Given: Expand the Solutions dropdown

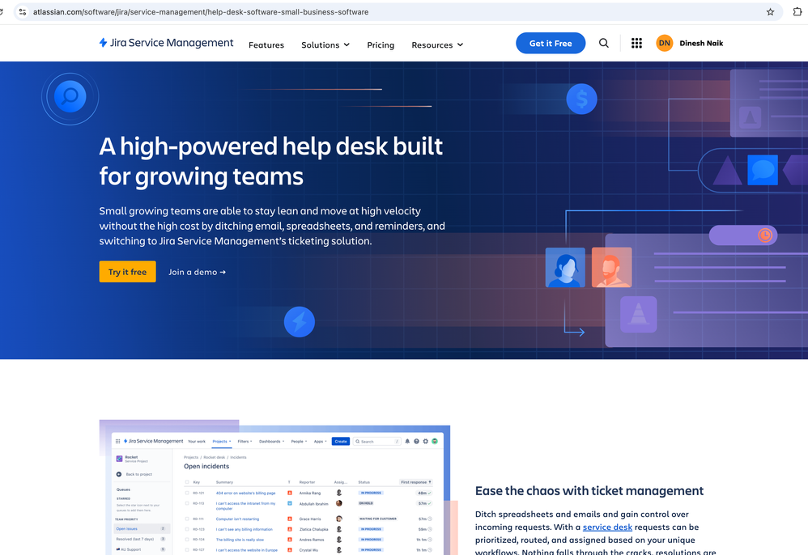Looking at the screenshot, I should pos(325,44).
